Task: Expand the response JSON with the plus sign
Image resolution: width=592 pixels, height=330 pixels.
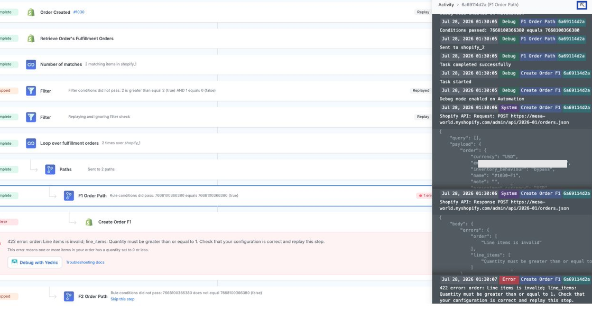Action: pyautogui.click(x=512, y=270)
